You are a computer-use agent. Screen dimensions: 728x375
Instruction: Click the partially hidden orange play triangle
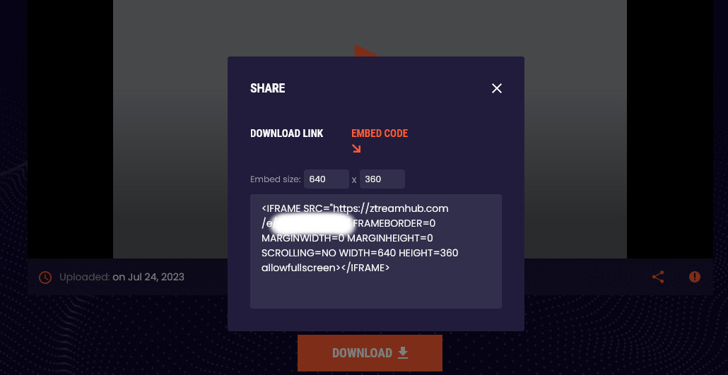(366, 50)
